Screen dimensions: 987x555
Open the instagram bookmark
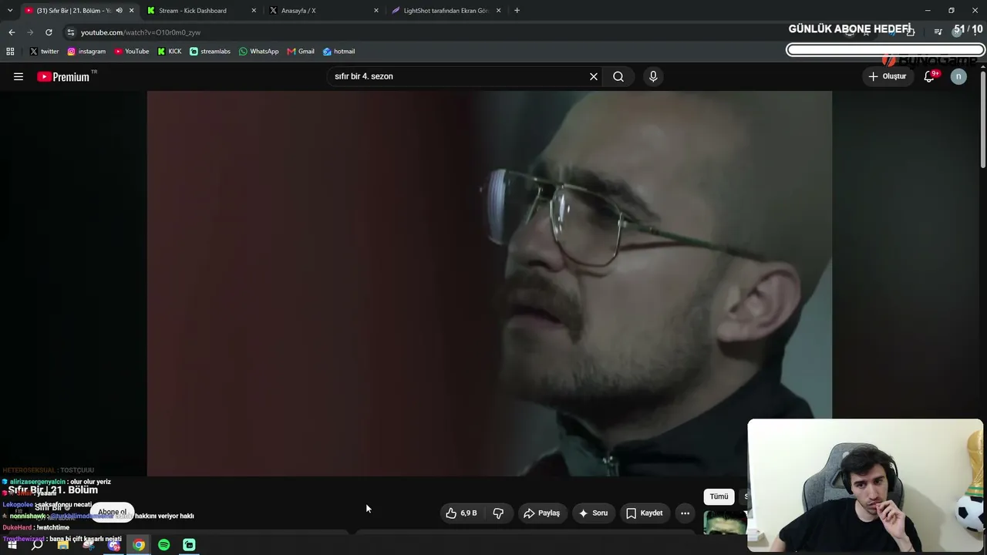(86, 52)
